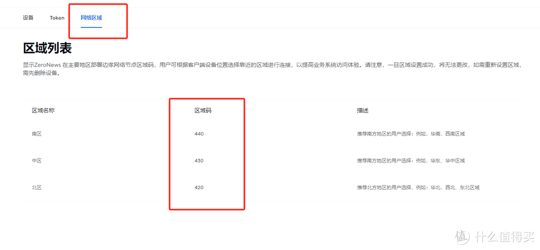
Task: Click the 描述 column header
Action: pyautogui.click(x=363, y=110)
